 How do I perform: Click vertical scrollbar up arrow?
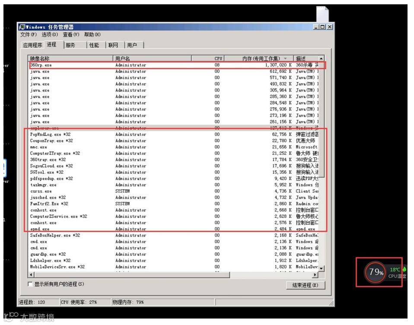pos(322,58)
